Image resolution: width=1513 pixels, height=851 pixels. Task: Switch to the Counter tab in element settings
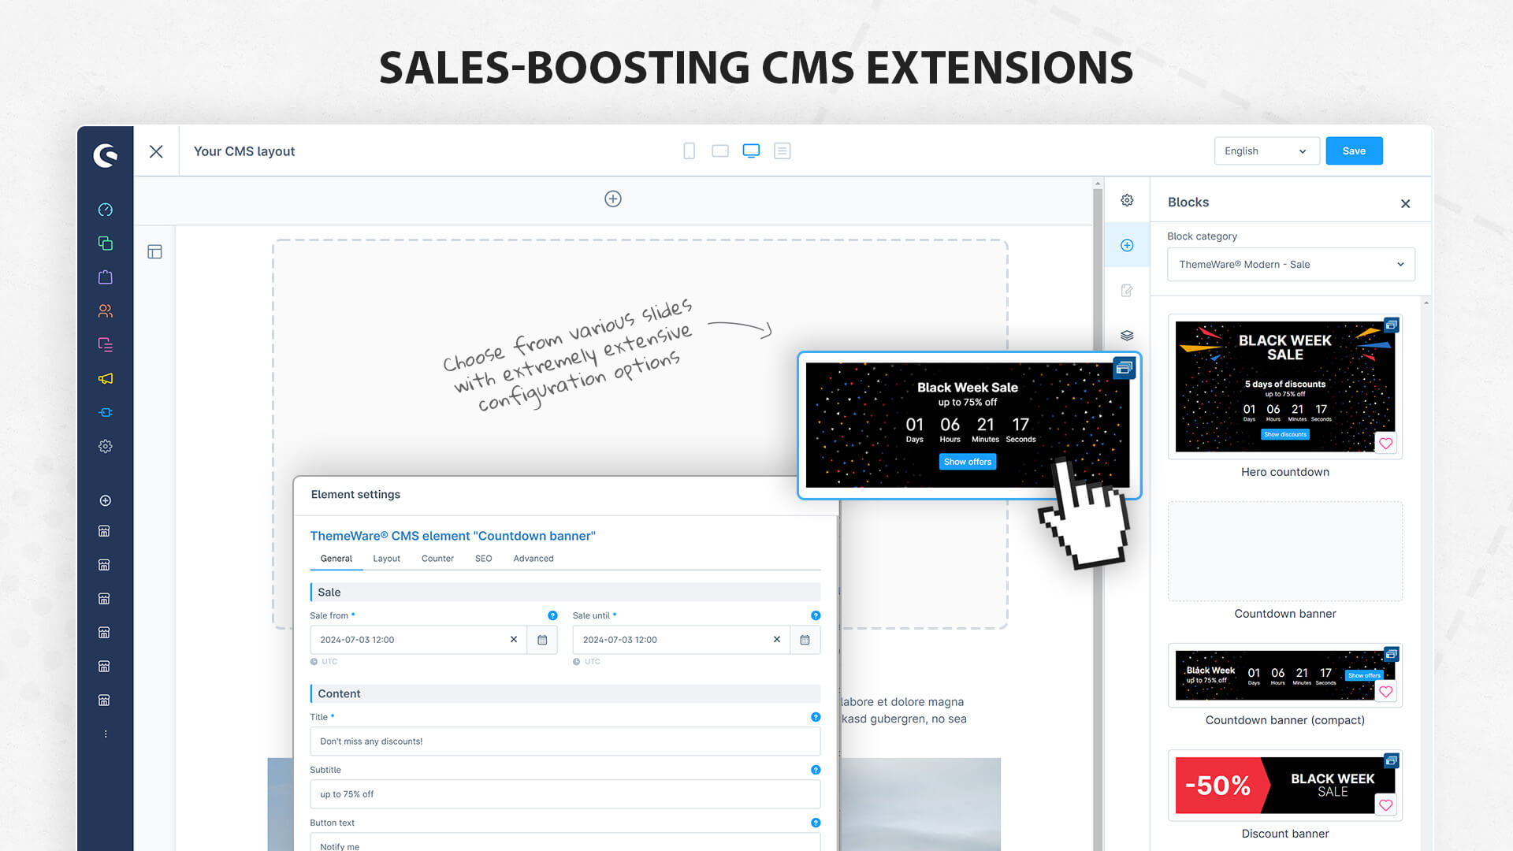tap(437, 558)
